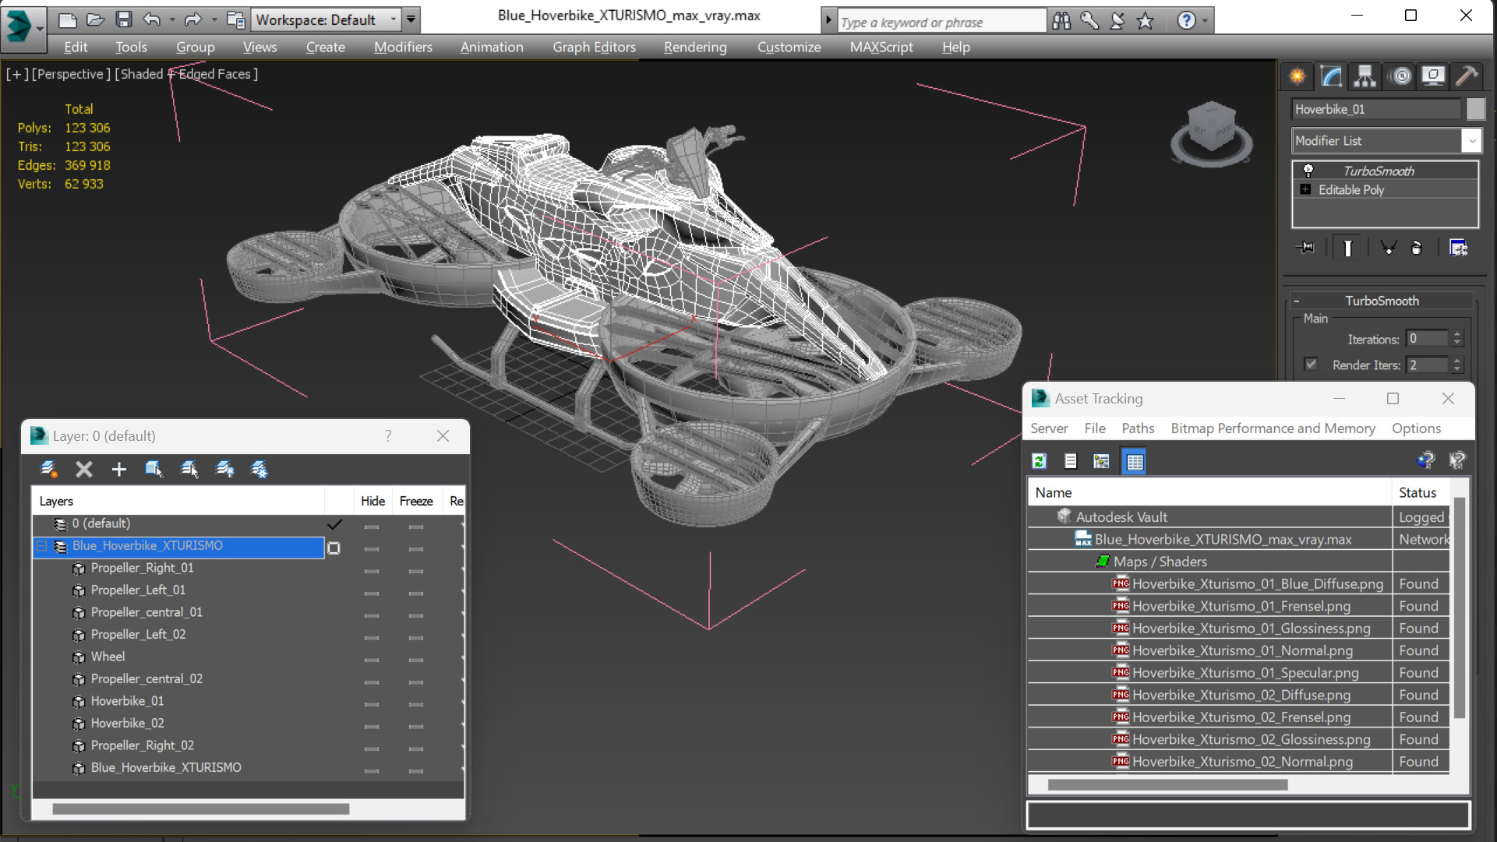The width and height of the screenshot is (1497, 842).
Task: Expand Blue_Hoverbike_XTURISMO layer tree
Action: [x=39, y=546]
